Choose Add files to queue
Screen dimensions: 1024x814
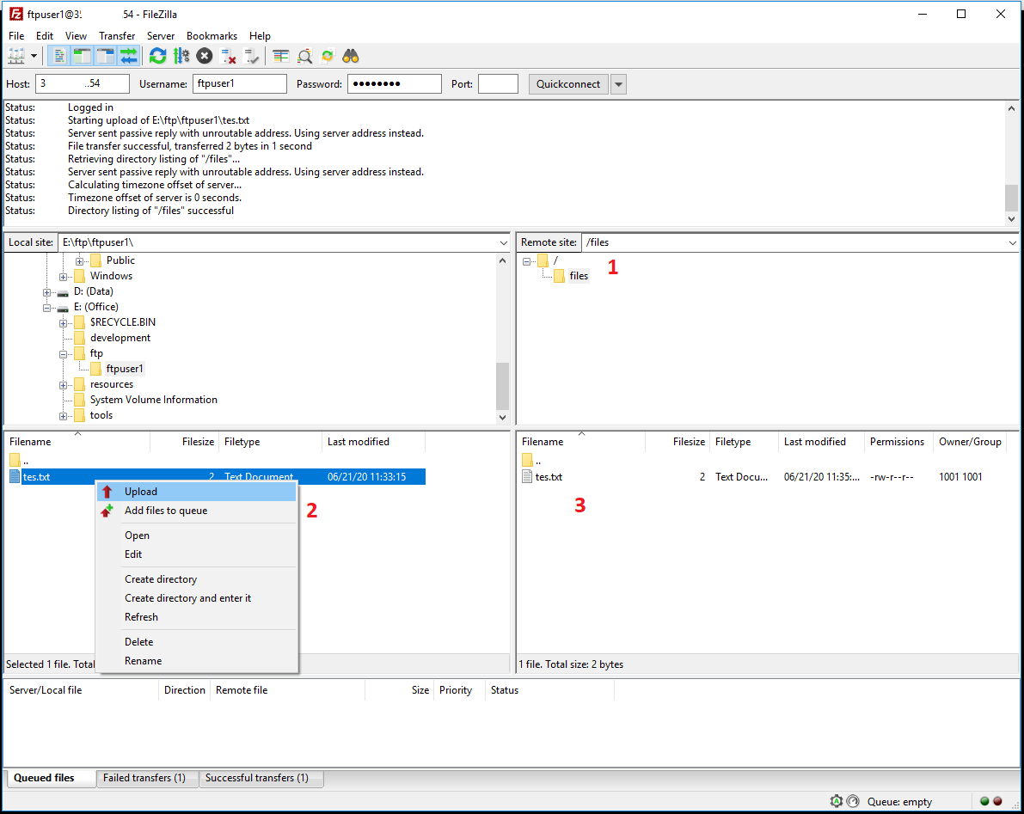(197, 511)
